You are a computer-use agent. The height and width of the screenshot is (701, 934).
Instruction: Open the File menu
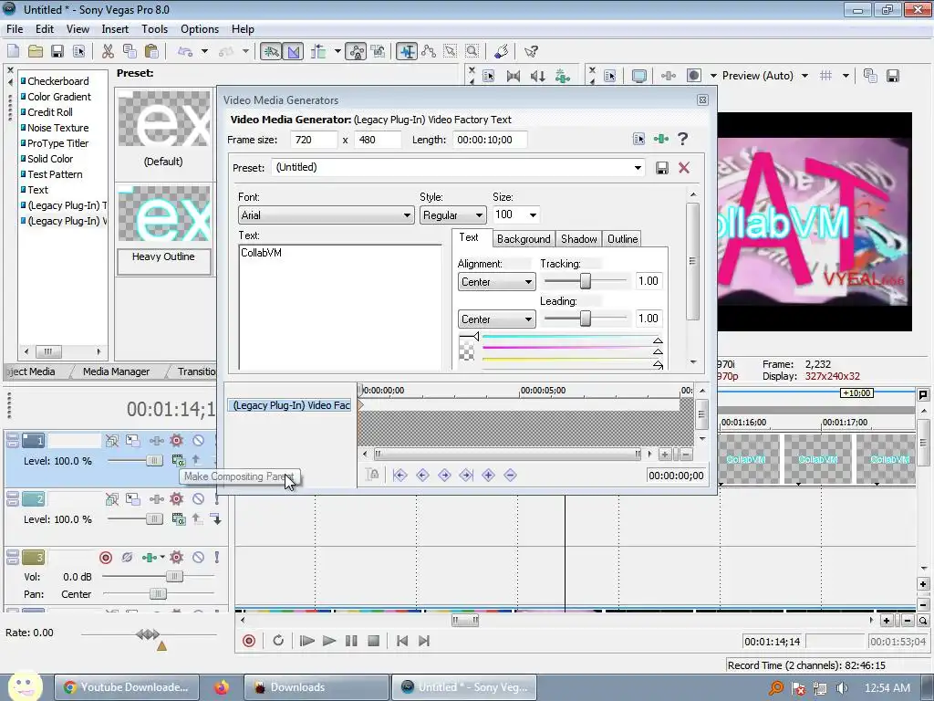[x=15, y=28]
